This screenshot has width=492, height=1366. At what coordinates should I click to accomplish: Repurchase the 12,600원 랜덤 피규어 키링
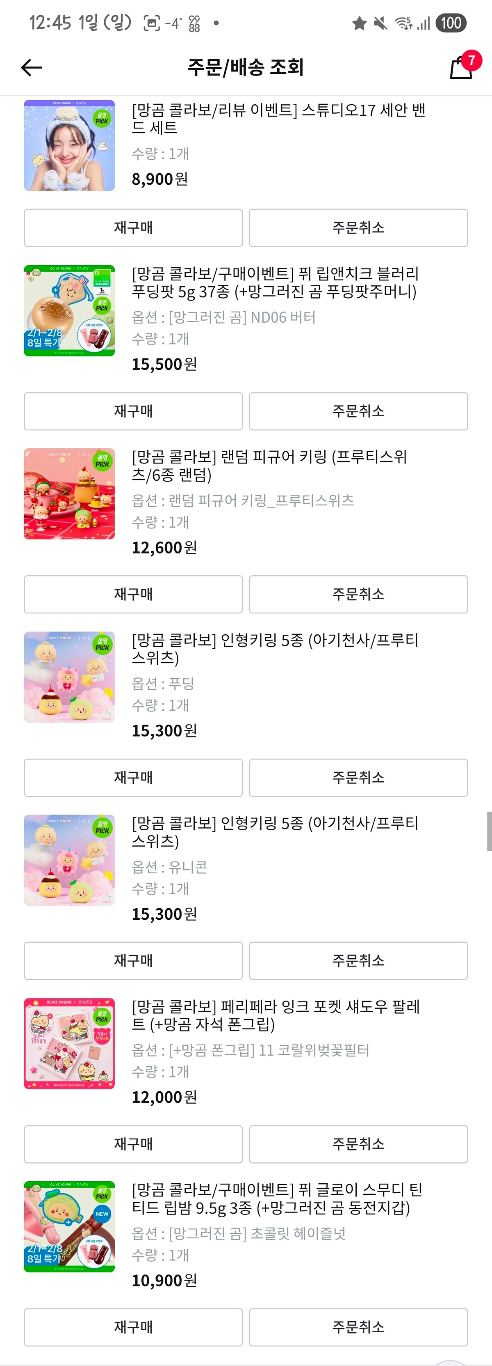click(134, 595)
